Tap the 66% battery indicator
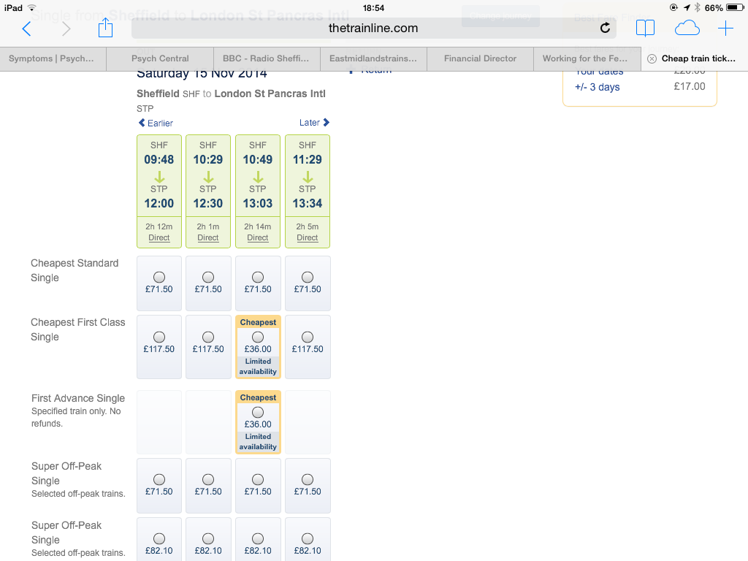The width and height of the screenshot is (748, 561). tap(724, 7)
